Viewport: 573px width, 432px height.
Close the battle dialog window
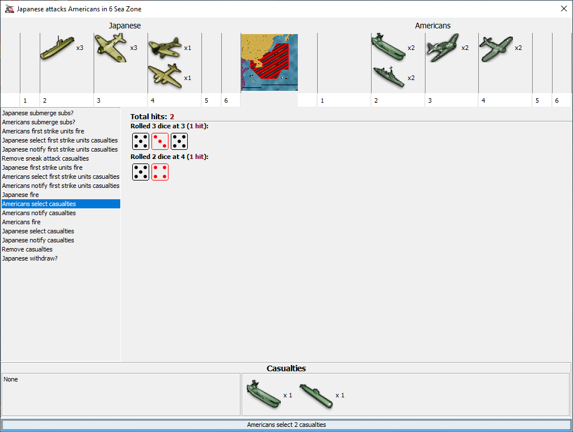(x=563, y=9)
